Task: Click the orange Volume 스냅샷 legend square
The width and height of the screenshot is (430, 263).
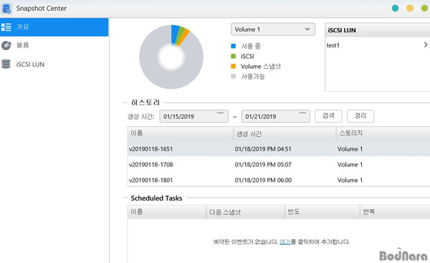Action: pos(234,66)
